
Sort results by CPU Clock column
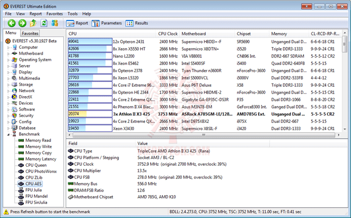tap(168, 34)
